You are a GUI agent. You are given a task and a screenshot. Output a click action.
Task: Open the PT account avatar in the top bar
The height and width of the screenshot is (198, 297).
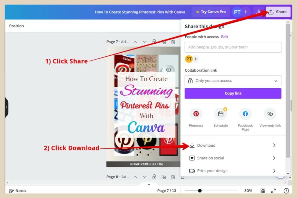tap(237, 12)
